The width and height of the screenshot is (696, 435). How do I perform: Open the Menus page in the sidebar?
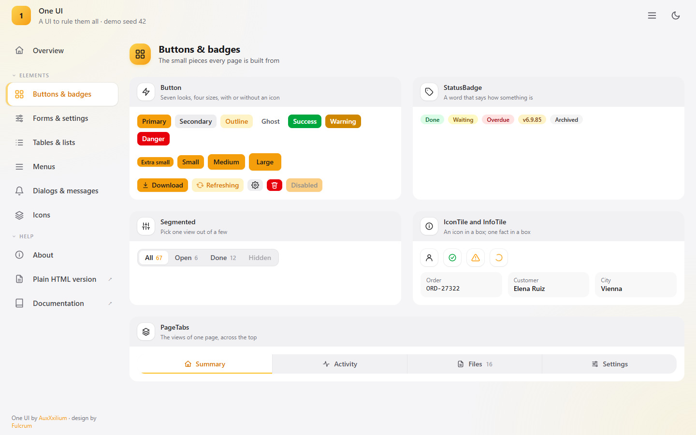pos(62,167)
